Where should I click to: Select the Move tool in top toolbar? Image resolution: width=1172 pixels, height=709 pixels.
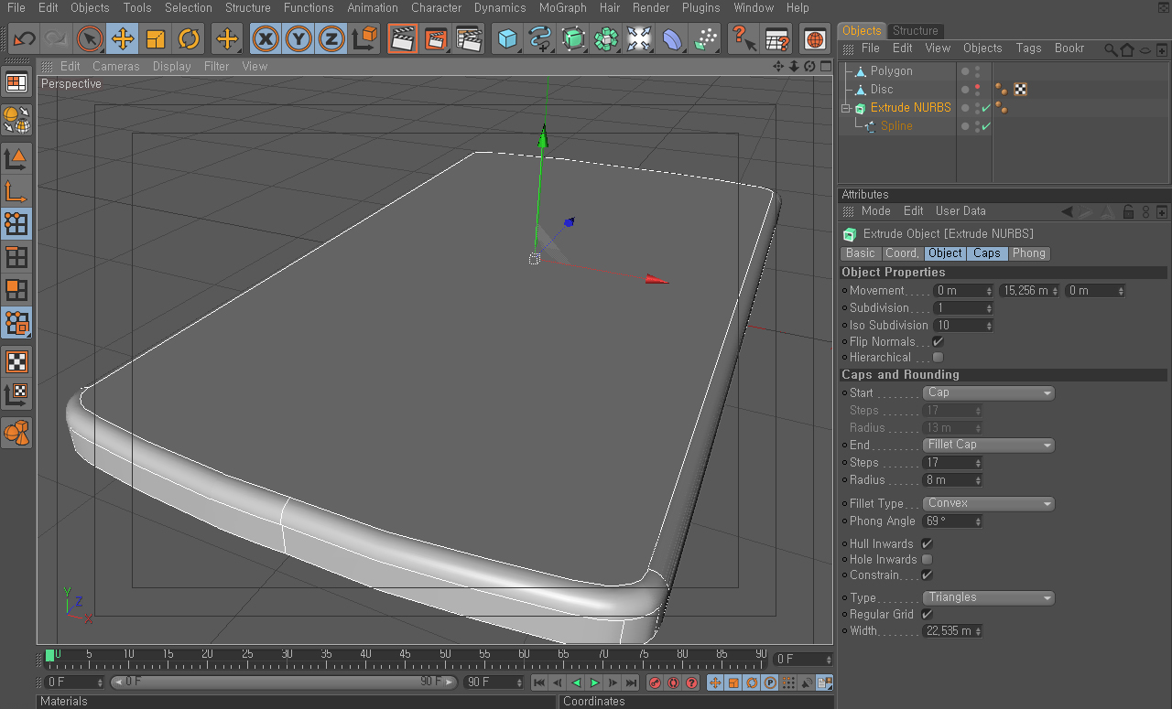tap(123, 38)
